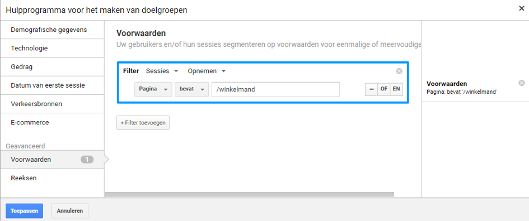This screenshot has width=529, height=221.
Task: Click the Toepassen button
Action: tap(24, 211)
